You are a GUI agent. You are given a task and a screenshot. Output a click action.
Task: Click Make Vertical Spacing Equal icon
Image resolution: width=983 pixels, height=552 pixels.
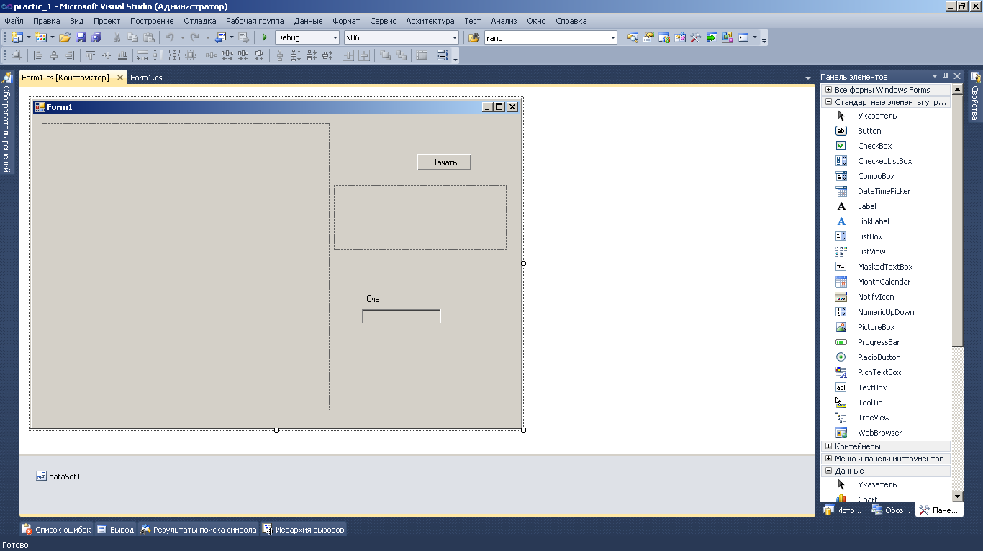(280, 55)
